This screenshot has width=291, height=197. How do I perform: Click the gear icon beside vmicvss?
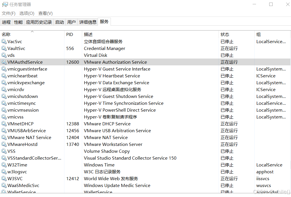4,117
